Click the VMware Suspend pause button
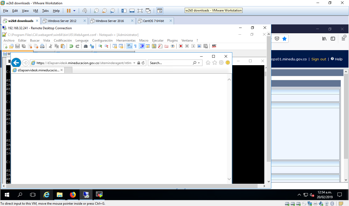349x206 pixels. click(x=69, y=11)
